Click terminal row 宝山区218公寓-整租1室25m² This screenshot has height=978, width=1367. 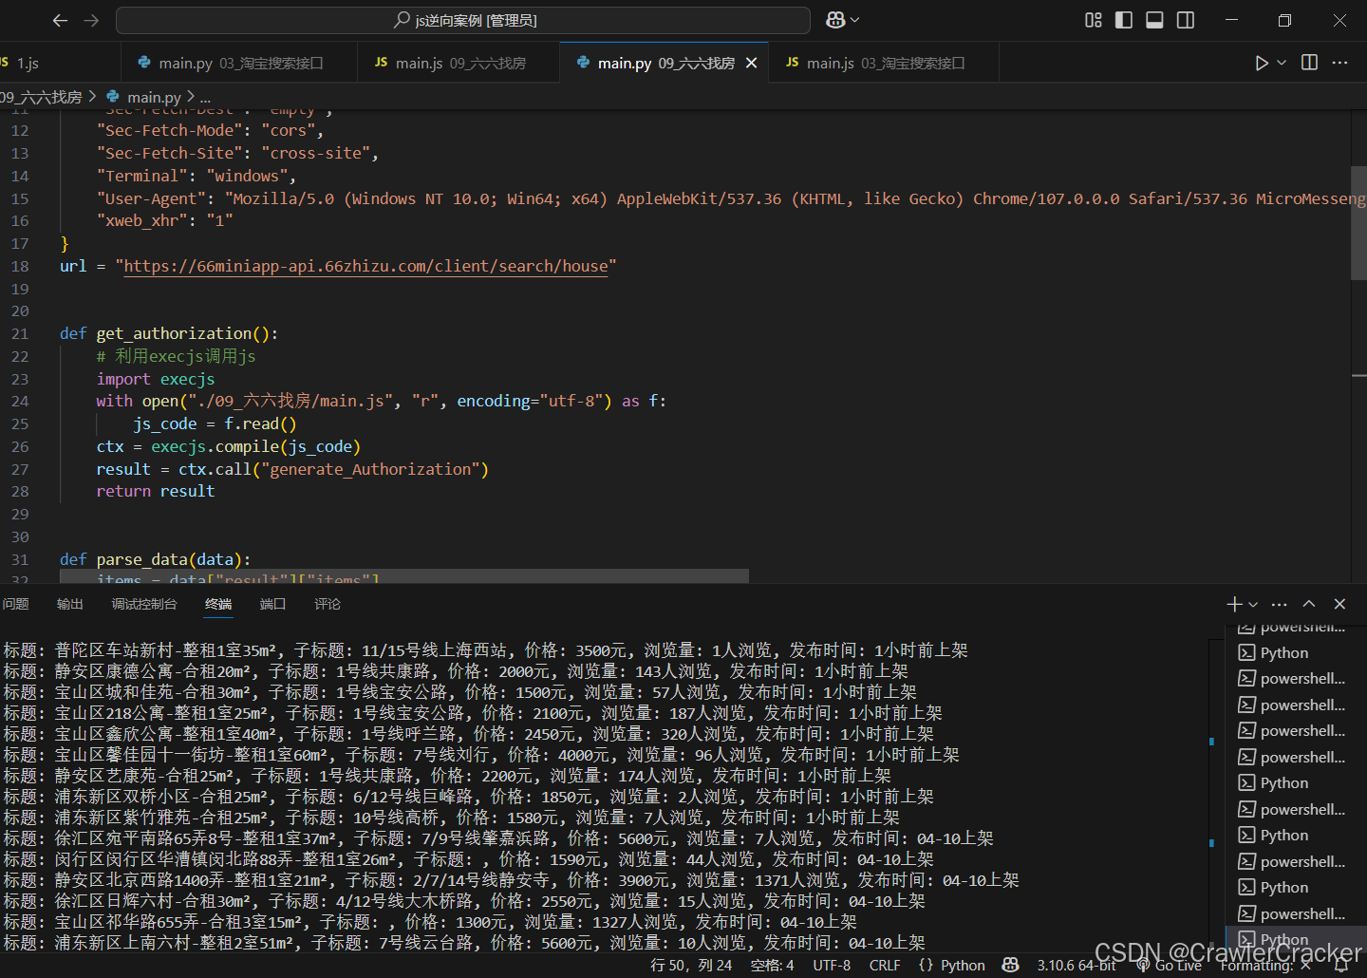(x=473, y=713)
